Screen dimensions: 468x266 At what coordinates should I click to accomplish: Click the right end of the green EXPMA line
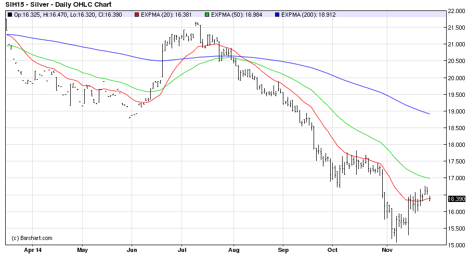coord(429,179)
